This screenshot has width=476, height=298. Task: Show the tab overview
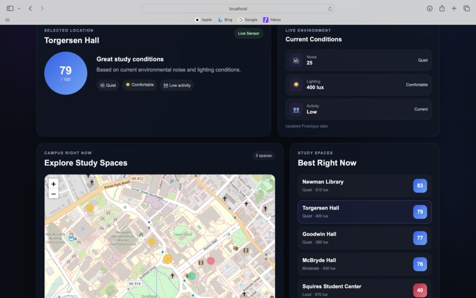[x=467, y=8]
